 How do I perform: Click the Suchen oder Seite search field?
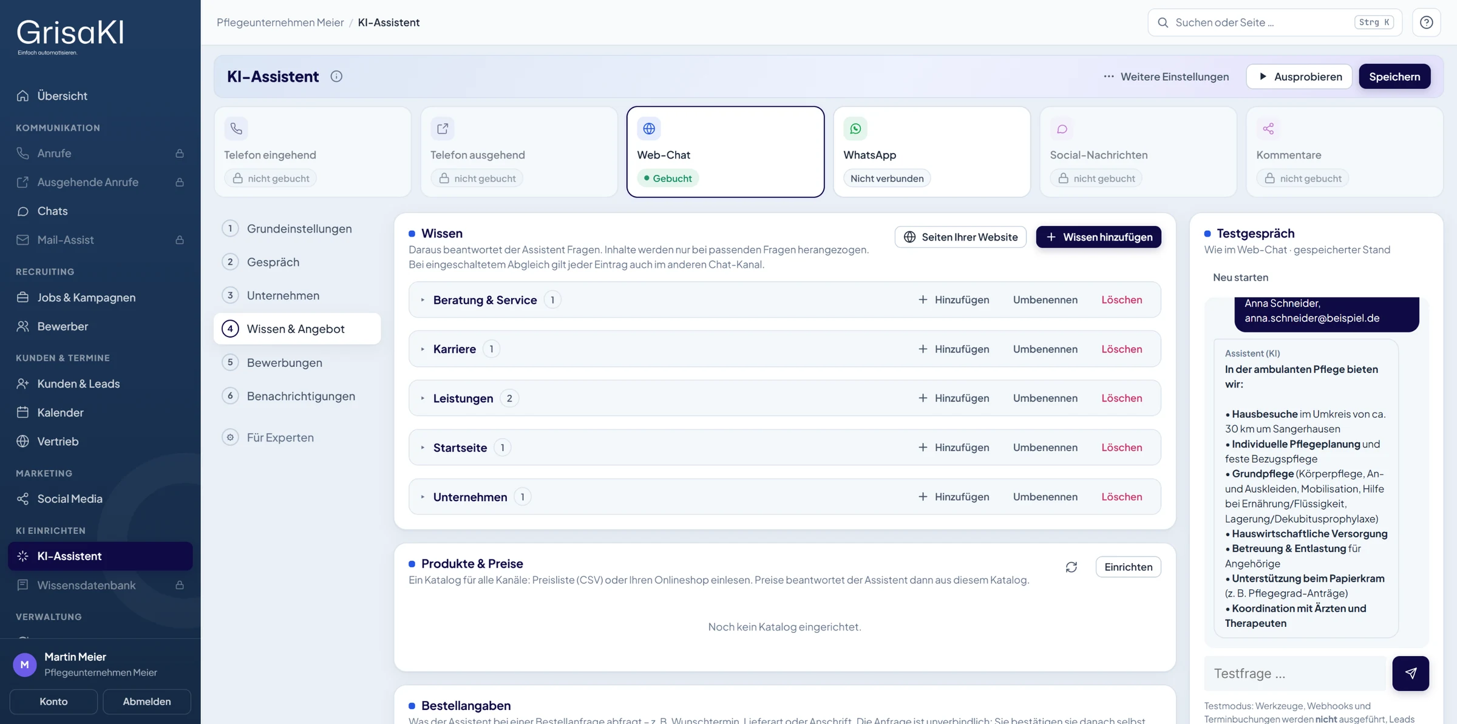pos(1275,22)
